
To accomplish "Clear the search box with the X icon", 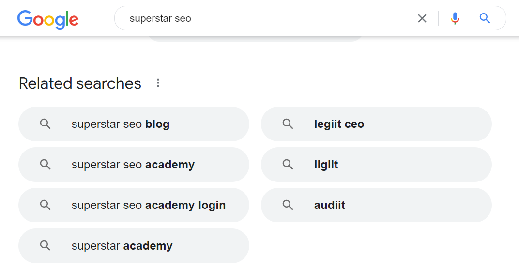I will point(422,18).
